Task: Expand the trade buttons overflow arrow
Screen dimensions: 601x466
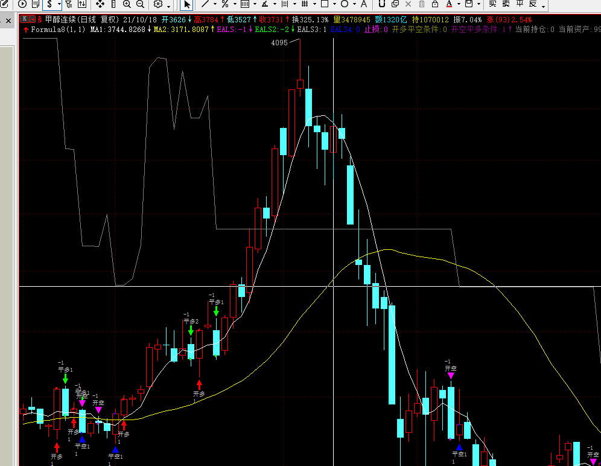Action: coord(543,6)
